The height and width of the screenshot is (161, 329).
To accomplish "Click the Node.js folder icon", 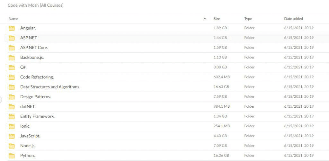I will [12, 146].
